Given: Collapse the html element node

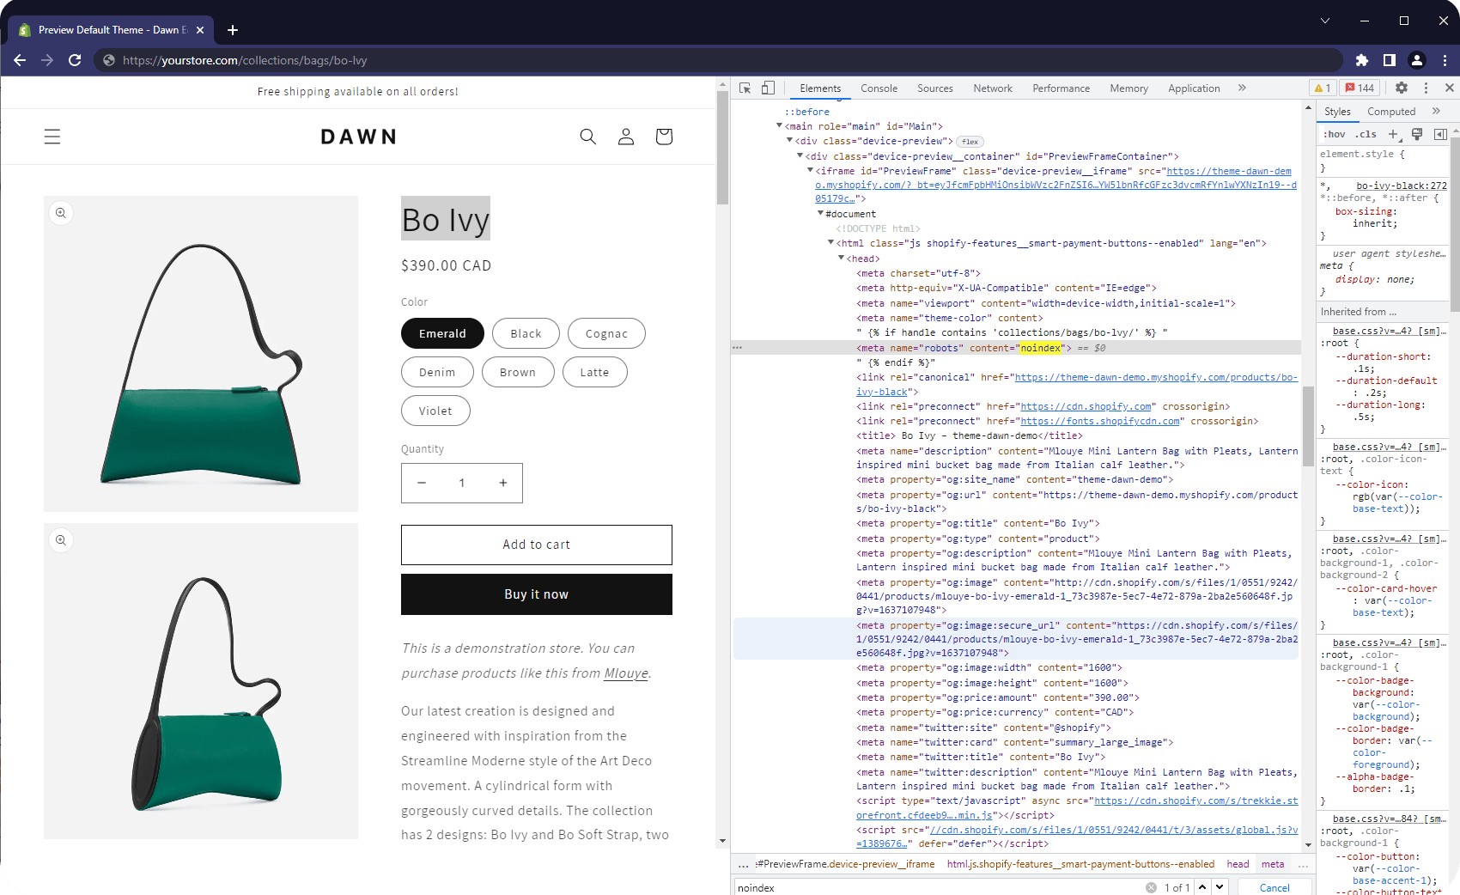Looking at the screenshot, I should (830, 242).
